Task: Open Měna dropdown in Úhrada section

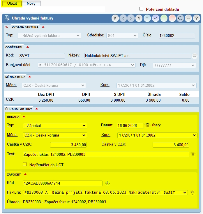Action: (55, 135)
